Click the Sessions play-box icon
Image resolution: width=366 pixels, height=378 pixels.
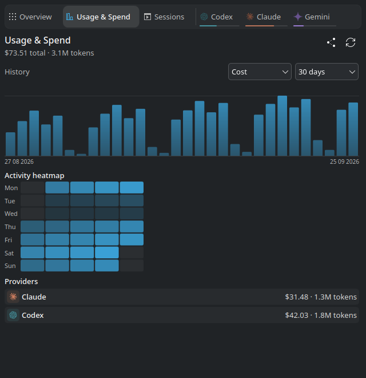pyautogui.click(x=148, y=17)
